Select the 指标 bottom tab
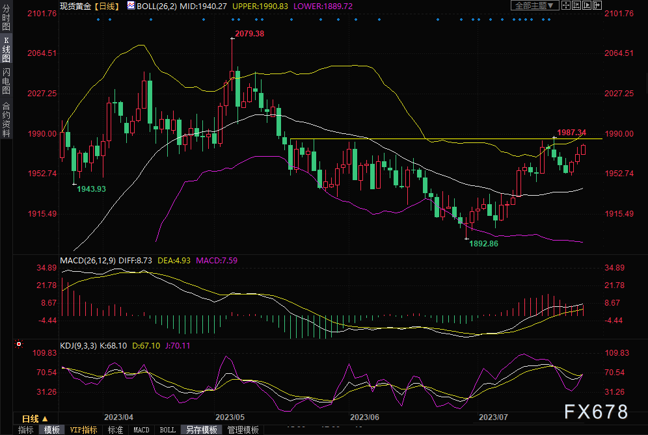 pos(26,430)
